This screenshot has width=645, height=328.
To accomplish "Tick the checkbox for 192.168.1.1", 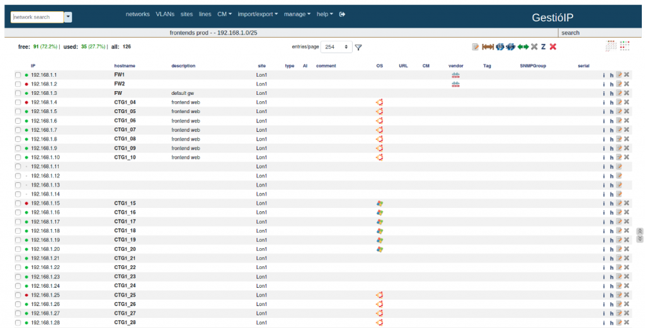I will (x=18, y=75).
